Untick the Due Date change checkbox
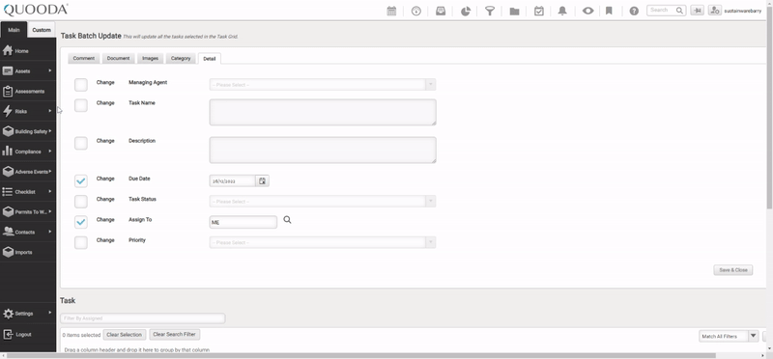Screen dimensions: 773x359 (x=81, y=180)
